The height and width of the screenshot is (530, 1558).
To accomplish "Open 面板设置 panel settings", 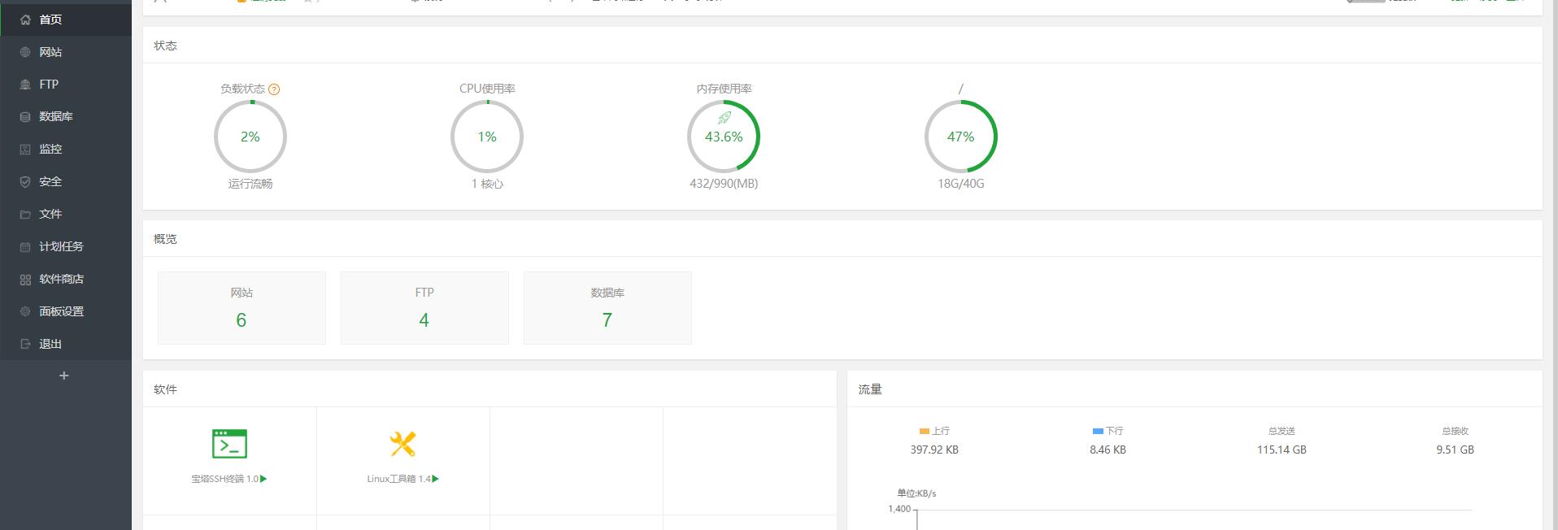I will coord(66,312).
